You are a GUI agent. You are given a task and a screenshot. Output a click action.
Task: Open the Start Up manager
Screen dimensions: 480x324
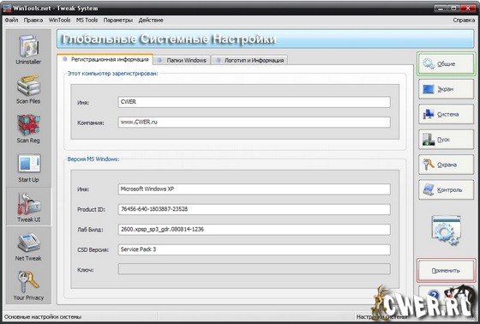click(x=28, y=168)
